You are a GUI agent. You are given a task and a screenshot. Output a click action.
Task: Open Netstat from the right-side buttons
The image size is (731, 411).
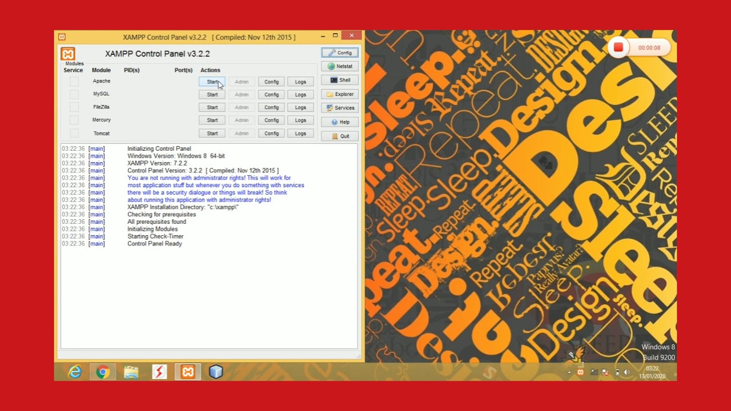tap(340, 66)
